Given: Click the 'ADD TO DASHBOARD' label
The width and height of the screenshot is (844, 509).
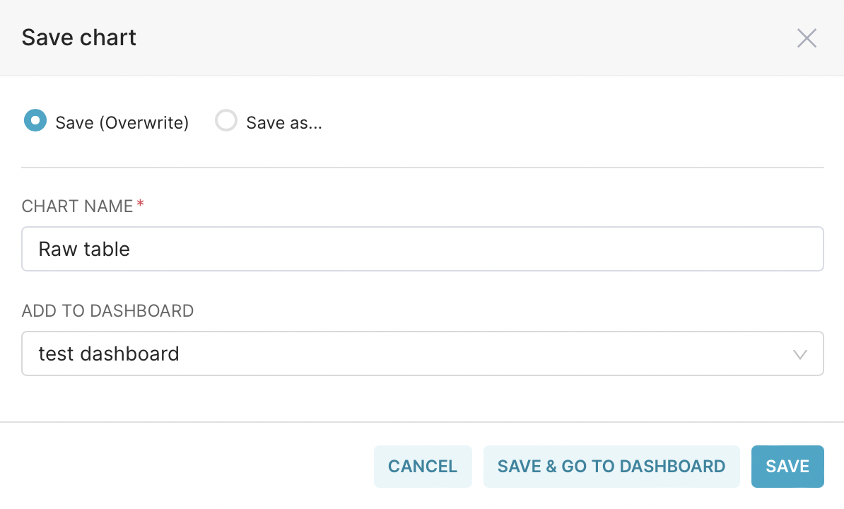Looking at the screenshot, I should click(x=107, y=311).
